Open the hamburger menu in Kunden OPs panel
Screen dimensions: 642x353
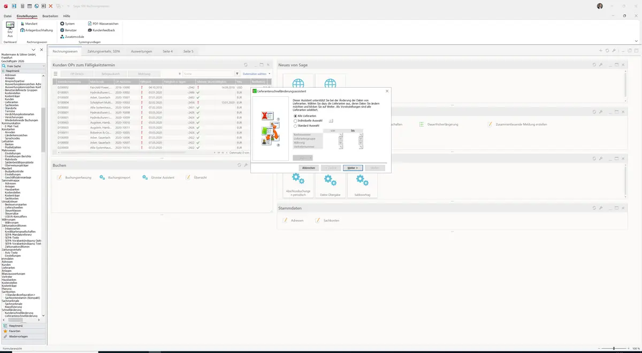click(x=55, y=74)
